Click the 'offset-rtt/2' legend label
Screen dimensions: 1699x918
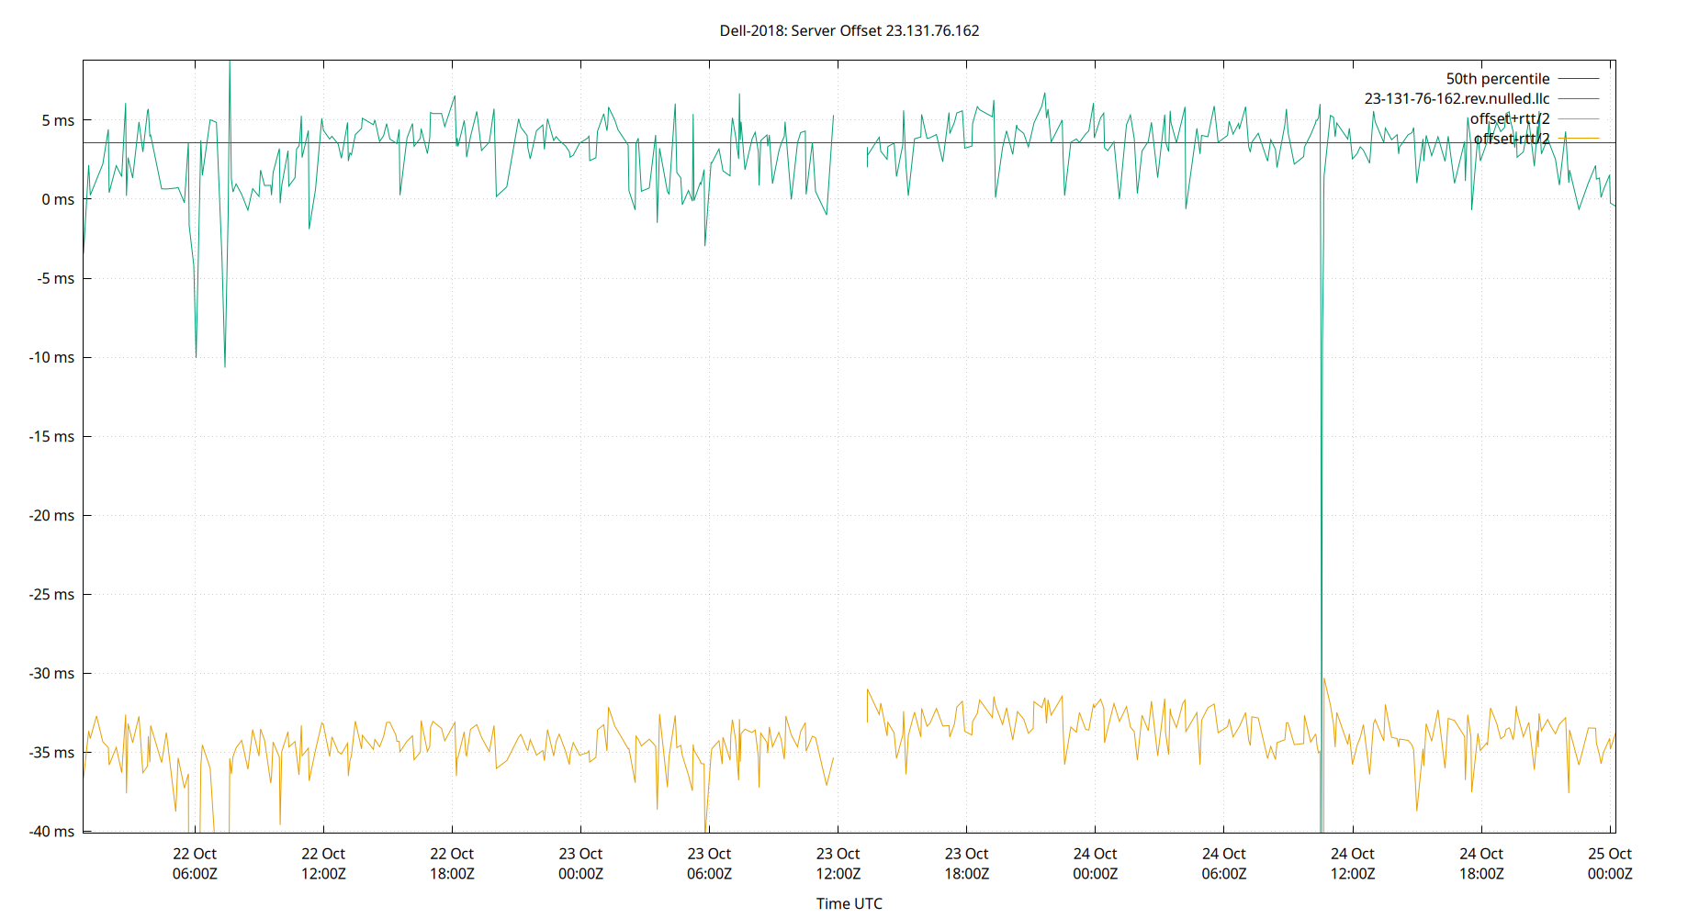click(1512, 139)
